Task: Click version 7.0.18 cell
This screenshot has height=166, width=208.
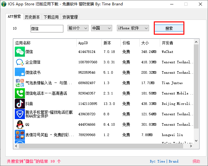Action: (x=109, y=52)
